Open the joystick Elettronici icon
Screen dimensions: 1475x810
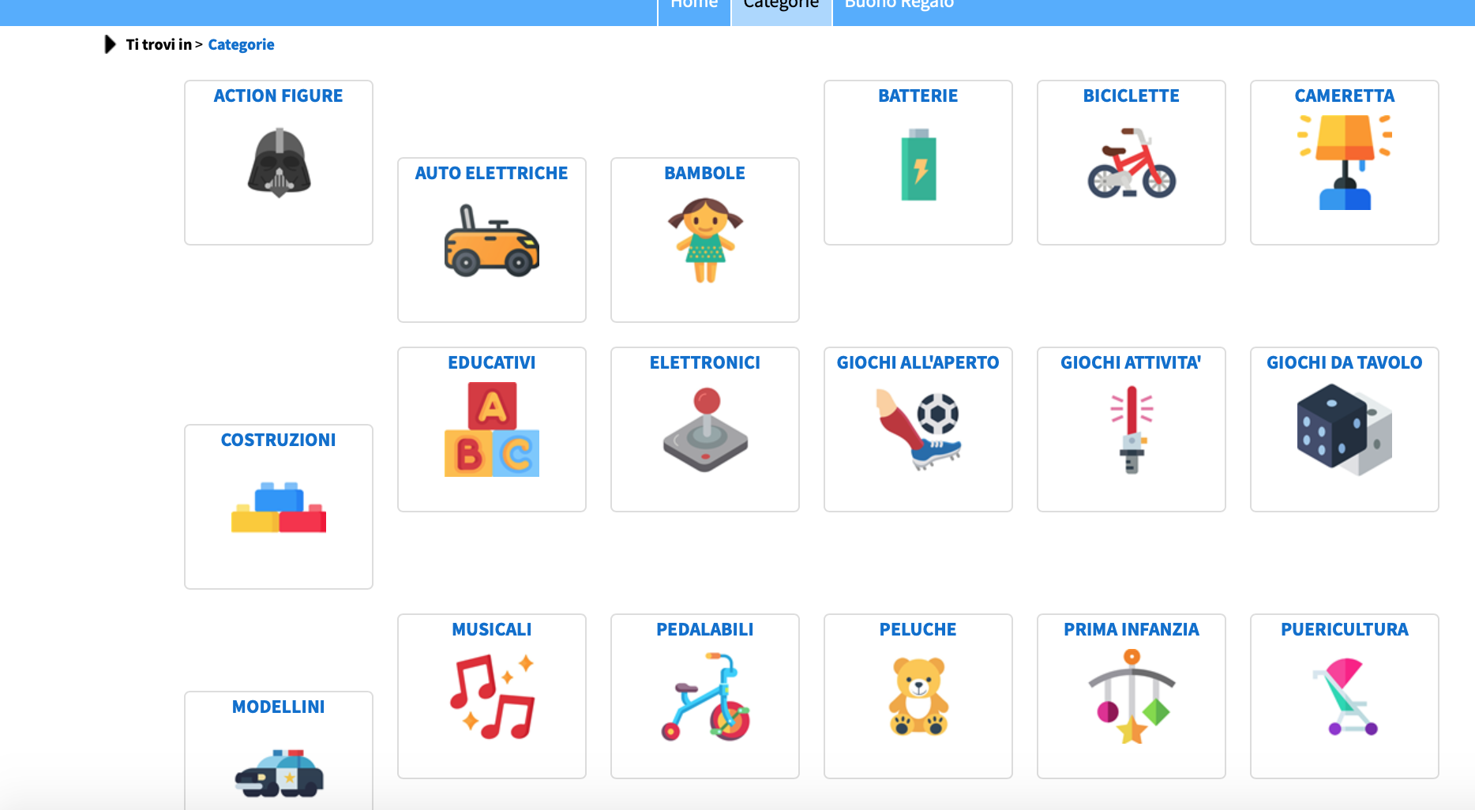(705, 429)
